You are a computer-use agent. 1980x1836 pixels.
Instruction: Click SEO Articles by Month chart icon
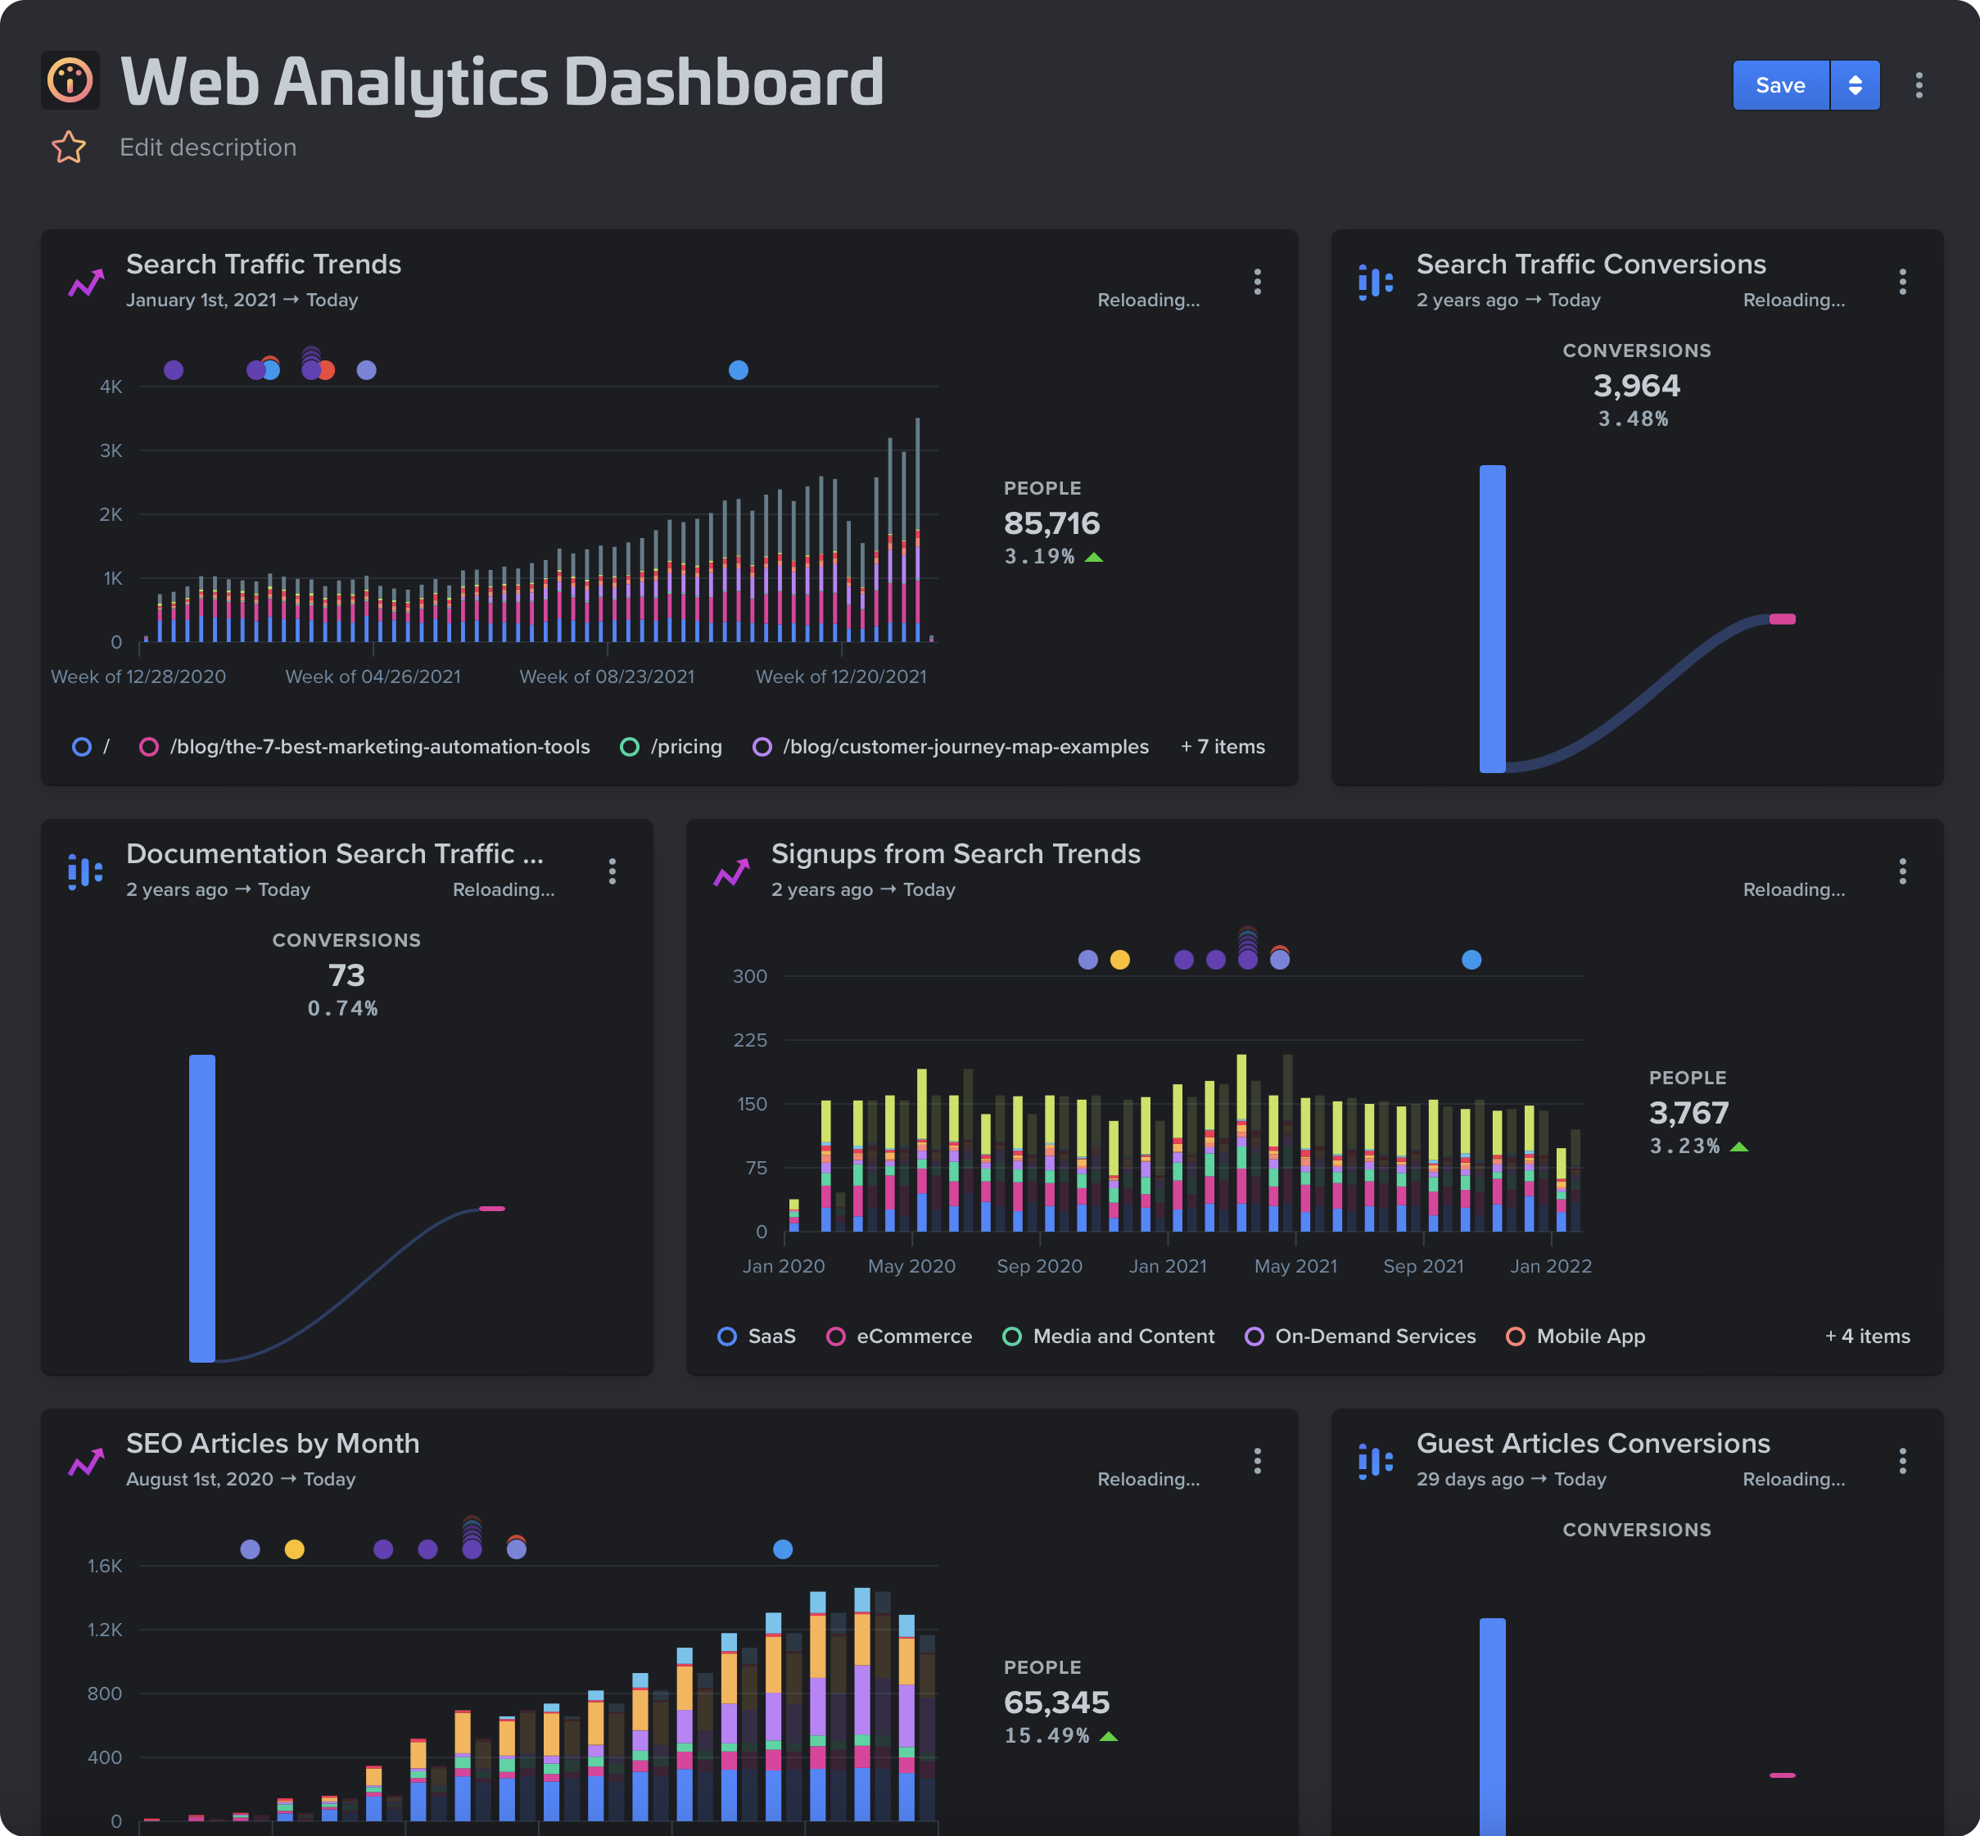pyautogui.click(x=87, y=1463)
